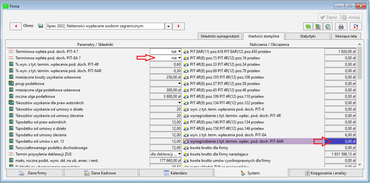Screen dimensions: 370x184
Task: Click hand-coin icon of 'PIT 4R(9) poz.158' row
Action: tap(186, 128)
